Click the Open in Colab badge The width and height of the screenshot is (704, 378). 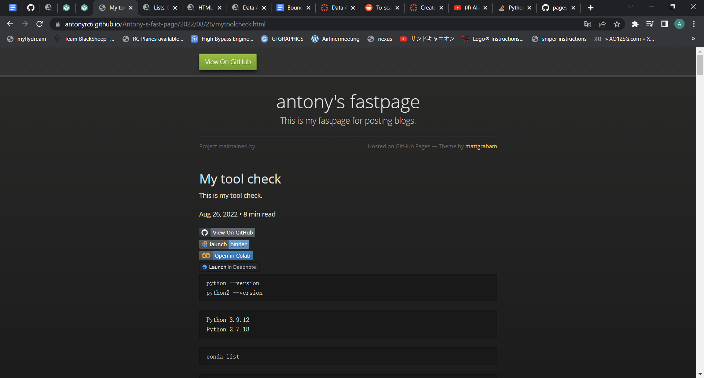[x=226, y=255]
